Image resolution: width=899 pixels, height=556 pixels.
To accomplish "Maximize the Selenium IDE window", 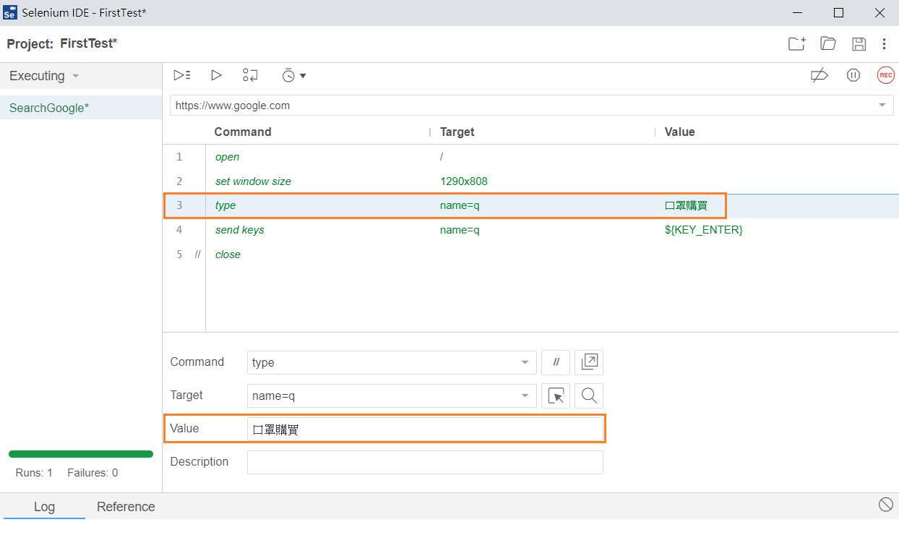I will pyautogui.click(x=838, y=13).
